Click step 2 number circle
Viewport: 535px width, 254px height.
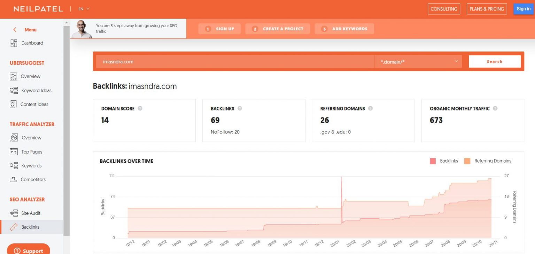click(x=255, y=29)
